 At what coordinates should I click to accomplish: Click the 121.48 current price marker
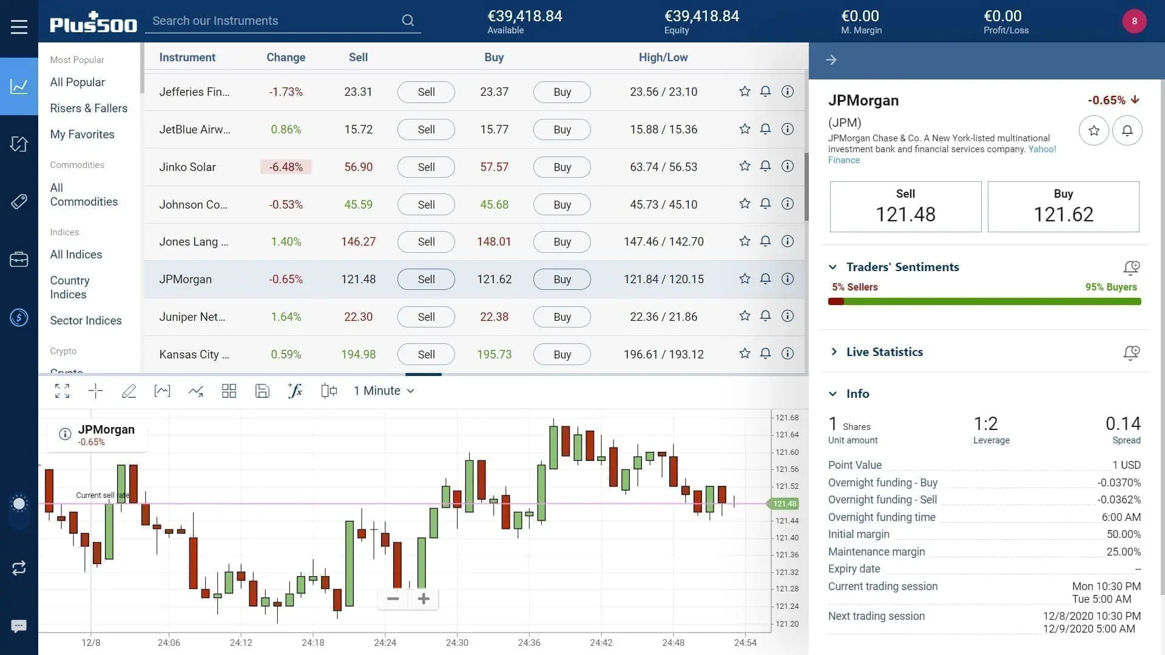785,504
